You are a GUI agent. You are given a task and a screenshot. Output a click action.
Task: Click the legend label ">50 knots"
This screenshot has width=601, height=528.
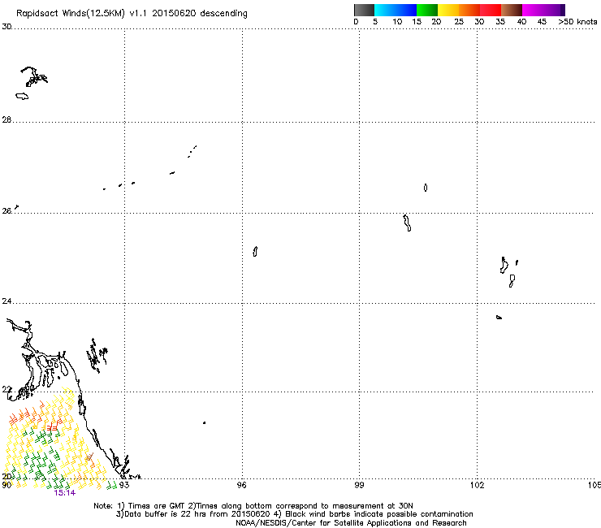[x=577, y=22]
